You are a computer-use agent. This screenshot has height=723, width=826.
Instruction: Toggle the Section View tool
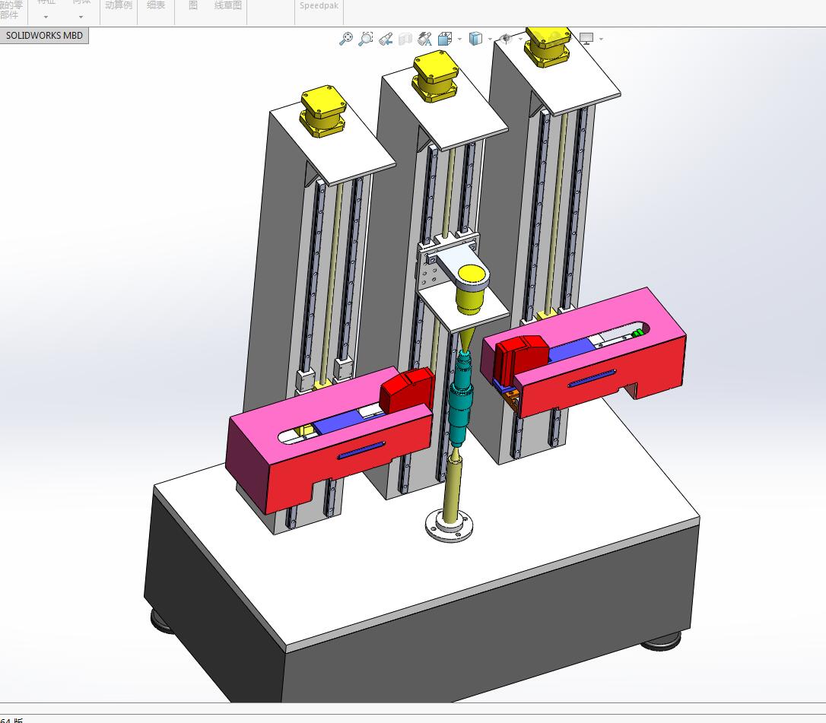[x=405, y=38]
